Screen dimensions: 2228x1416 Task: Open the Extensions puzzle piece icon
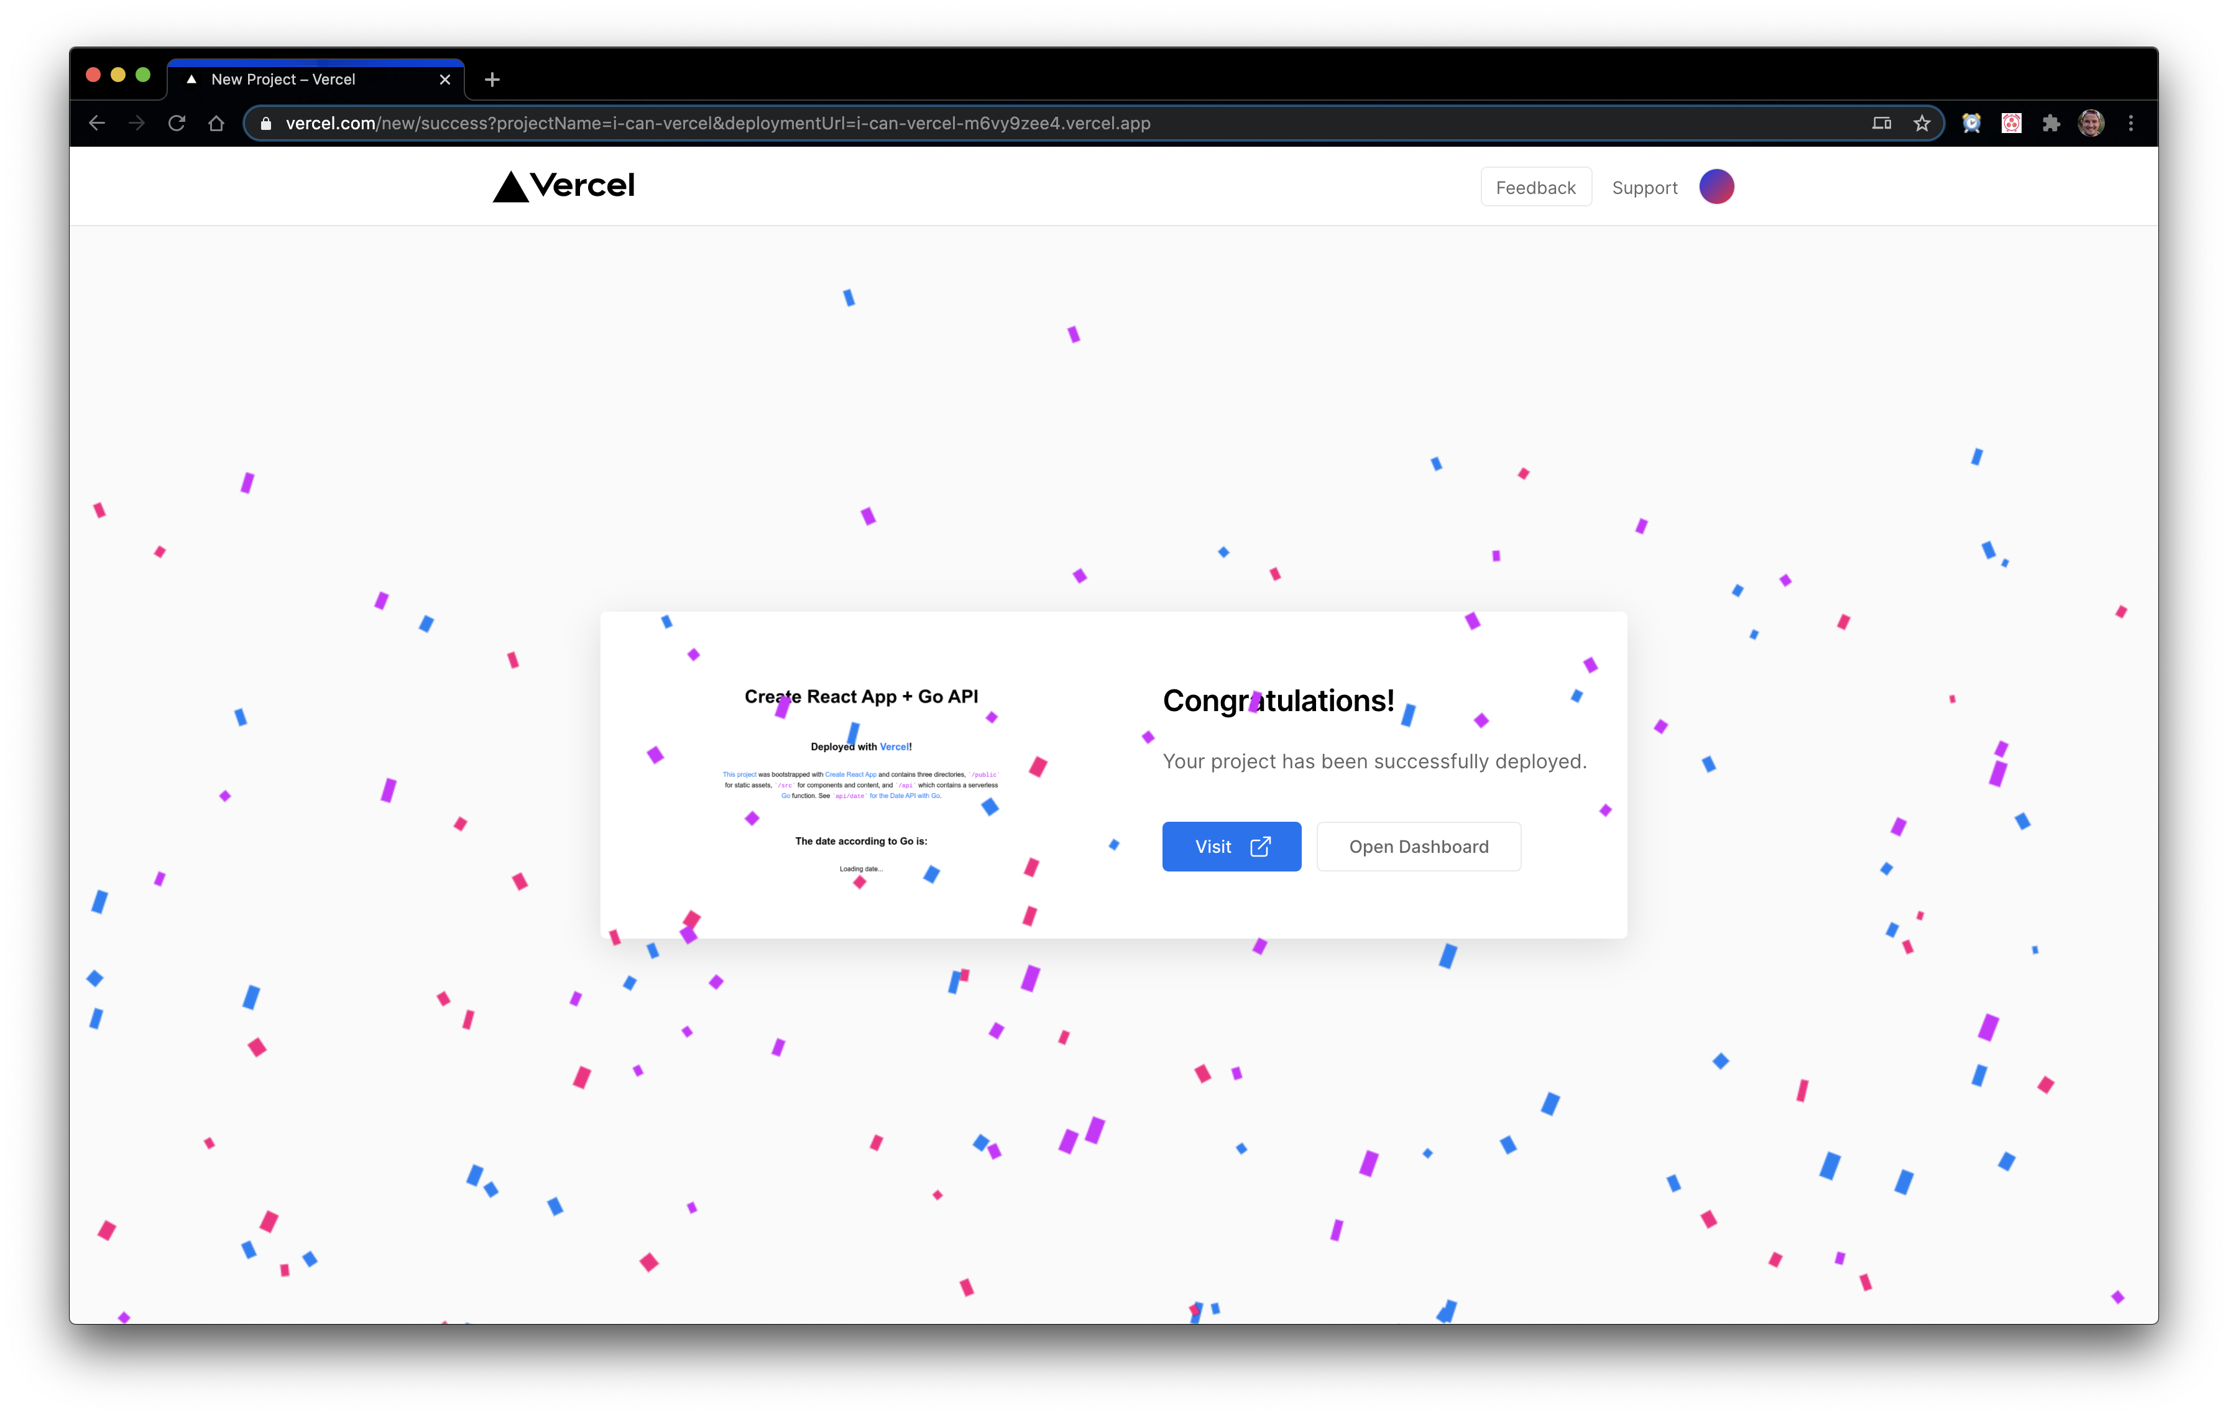point(2051,123)
